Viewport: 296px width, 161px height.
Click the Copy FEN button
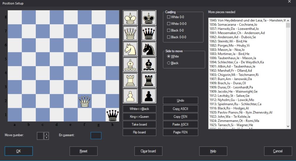point(180,116)
